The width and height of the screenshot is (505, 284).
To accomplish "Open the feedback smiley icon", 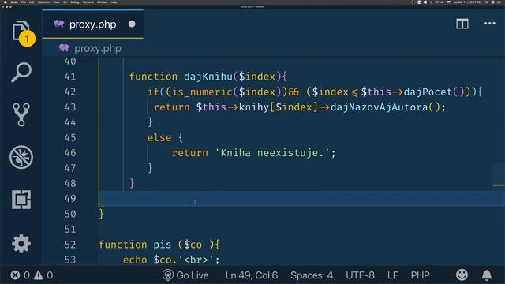I will [462, 275].
